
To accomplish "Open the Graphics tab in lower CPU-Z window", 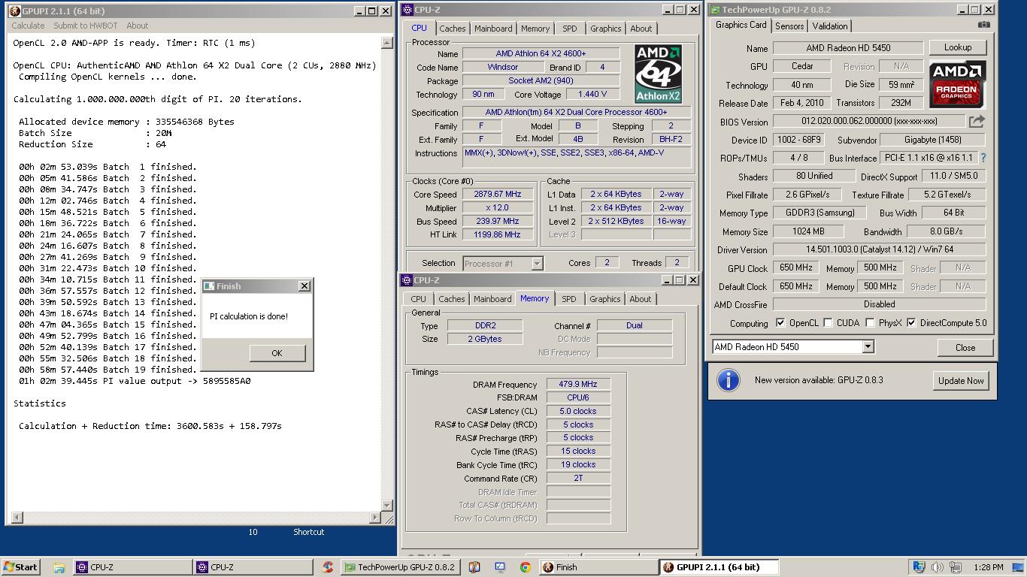I will [605, 299].
